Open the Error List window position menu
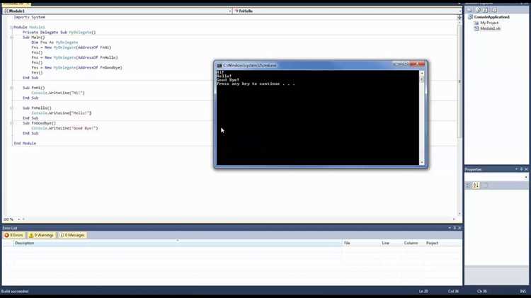This screenshot has width=531, height=298. pos(450,228)
